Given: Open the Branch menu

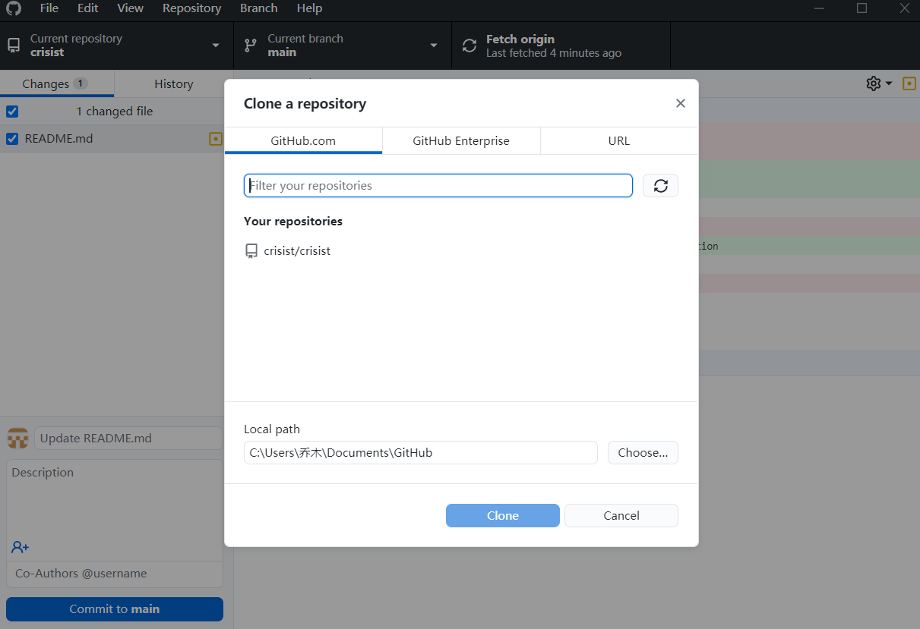Looking at the screenshot, I should coord(259,8).
